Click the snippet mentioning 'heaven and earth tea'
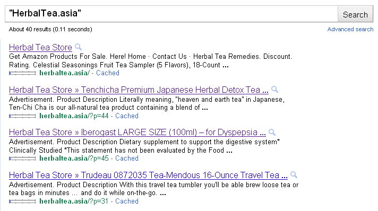 click(147, 103)
